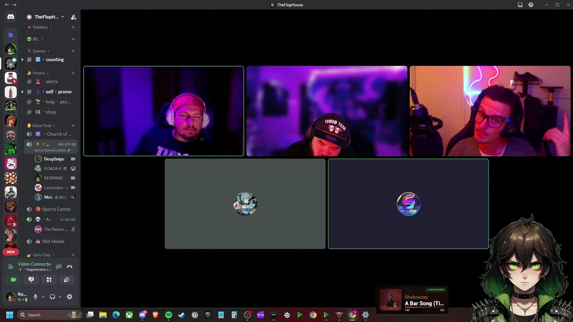The image size is (573, 322).
Task: Open microphone input options arrow
Action: click(43, 297)
